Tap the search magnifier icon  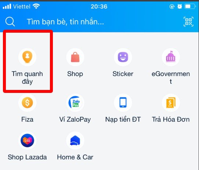click(x=10, y=22)
